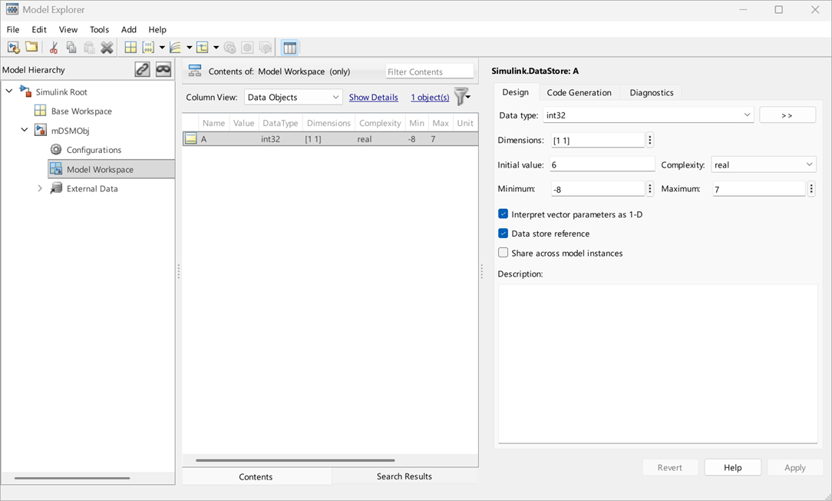Click the Initial value input field

coord(603,164)
